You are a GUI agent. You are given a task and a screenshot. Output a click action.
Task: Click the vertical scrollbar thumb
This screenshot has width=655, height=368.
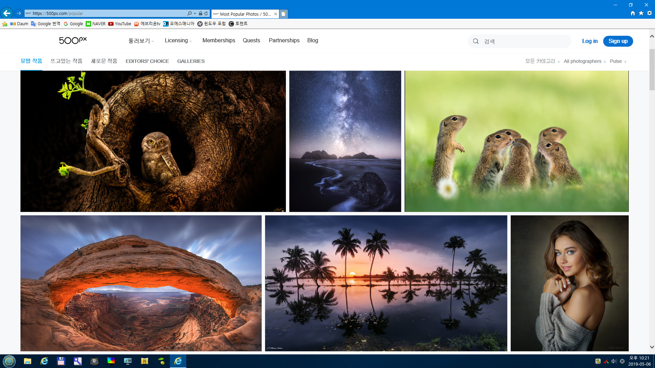pos(652,70)
